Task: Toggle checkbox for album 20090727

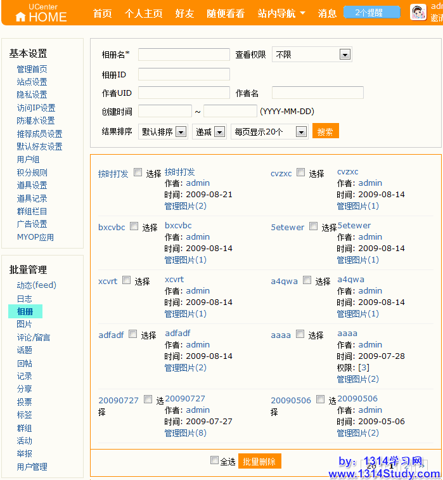Action: 148,399
